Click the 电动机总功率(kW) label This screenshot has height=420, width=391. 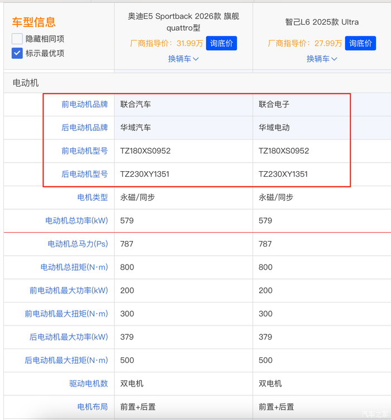[77, 221]
